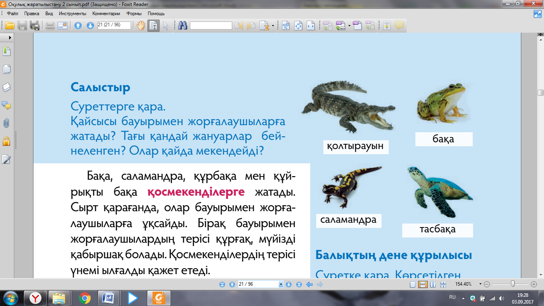Click the Print icon in toolbar
This screenshot has width=544, height=306.
[x=50, y=26]
